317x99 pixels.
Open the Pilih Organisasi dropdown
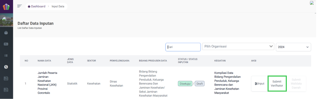(x=238, y=47)
